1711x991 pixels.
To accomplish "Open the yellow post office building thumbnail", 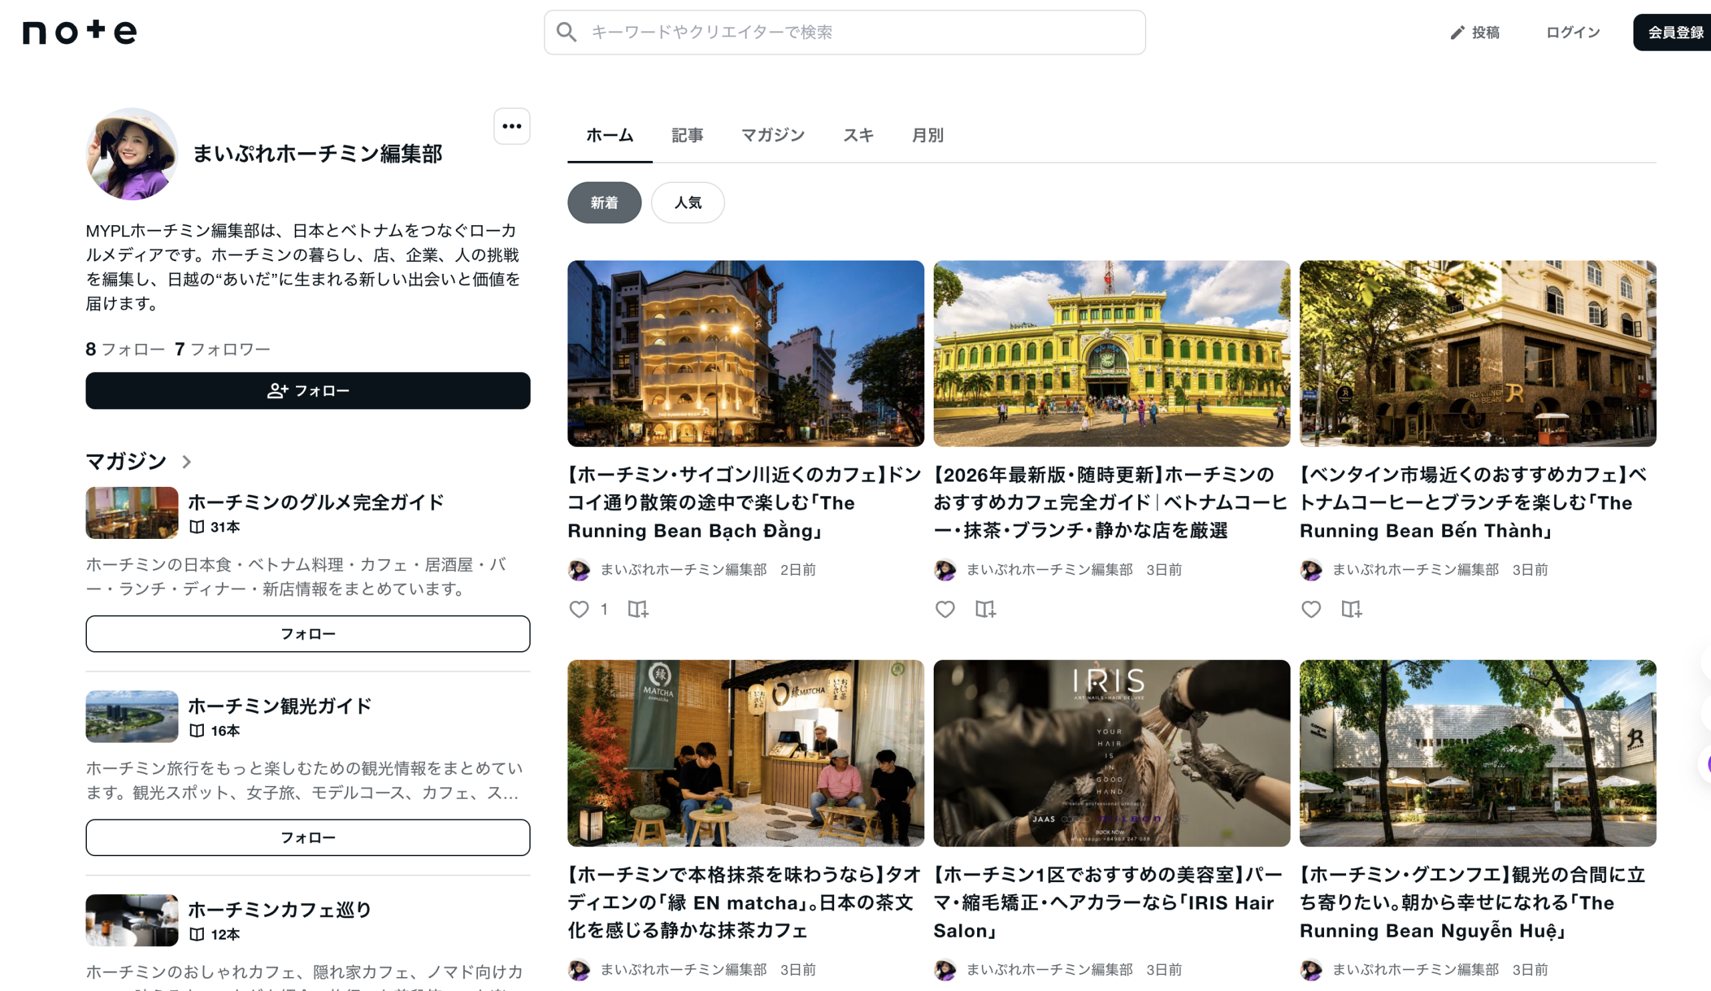I will coord(1111,353).
